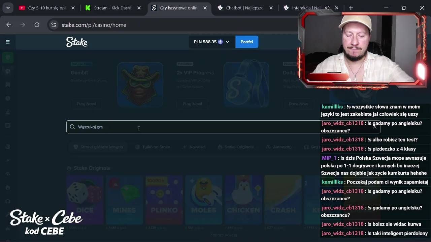Click the Race Now button
Viewport: 431px width, 242px height.
click(x=298, y=104)
